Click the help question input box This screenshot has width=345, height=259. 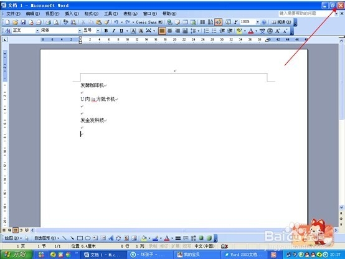307,14
